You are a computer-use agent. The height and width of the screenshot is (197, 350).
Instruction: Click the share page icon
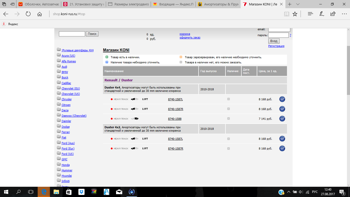(x=333, y=14)
